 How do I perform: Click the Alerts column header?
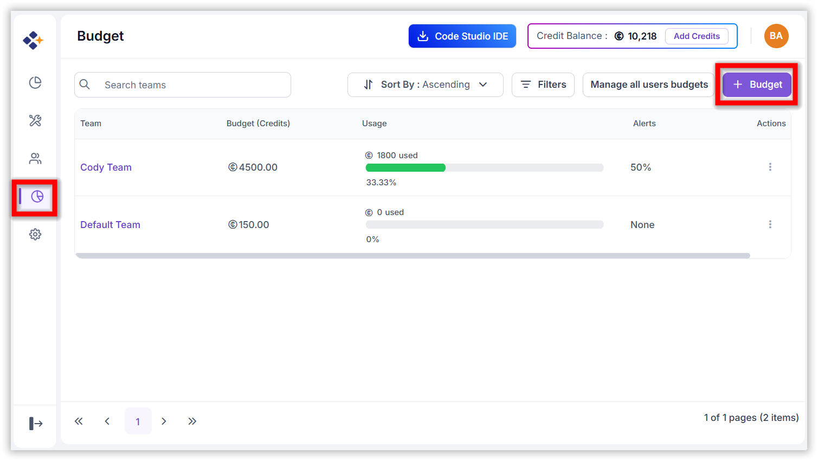(x=645, y=124)
